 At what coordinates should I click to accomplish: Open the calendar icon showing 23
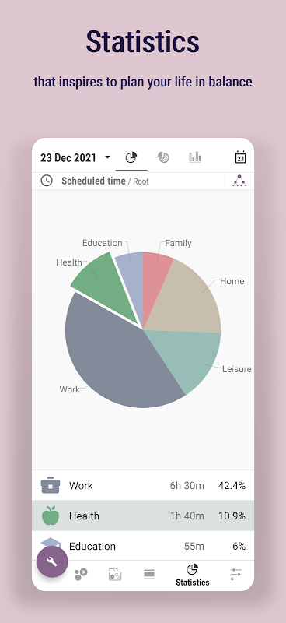[240, 157]
